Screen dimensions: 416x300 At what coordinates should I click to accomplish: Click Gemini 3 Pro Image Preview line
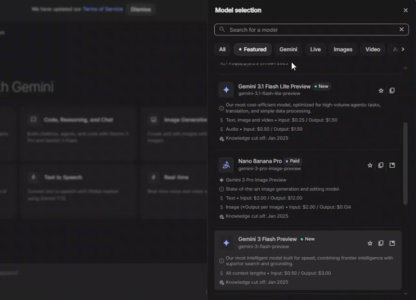(x=256, y=180)
